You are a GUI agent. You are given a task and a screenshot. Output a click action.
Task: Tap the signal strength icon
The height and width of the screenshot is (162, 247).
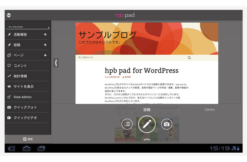[234, 148]
